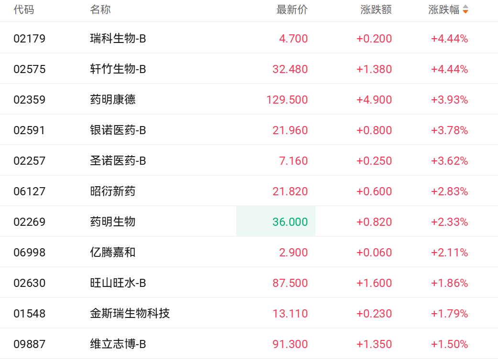
Task: Click the 代码 column header
Action: click(x=24, y=10)
